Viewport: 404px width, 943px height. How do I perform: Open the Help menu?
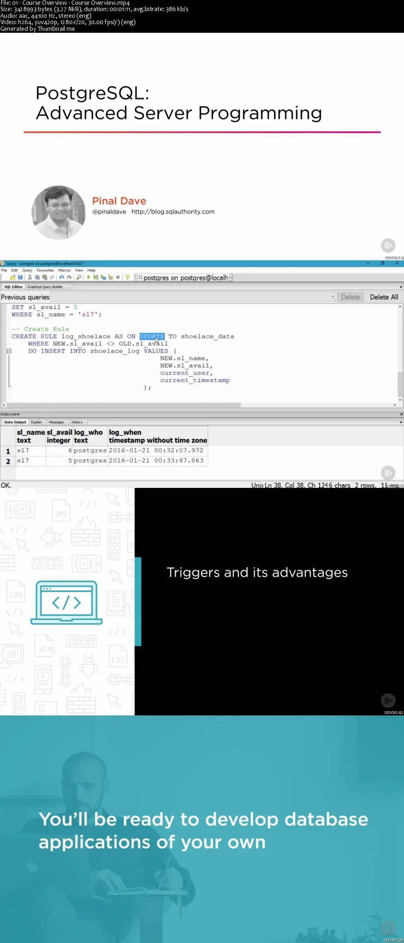(x=92, y=270)
